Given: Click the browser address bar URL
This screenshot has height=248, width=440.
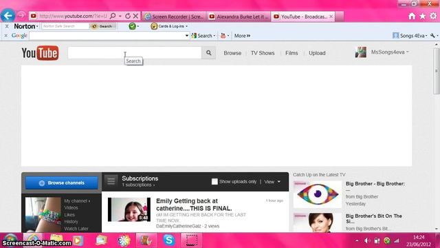Looking at the screenshot, I should [x=73, y=16].
